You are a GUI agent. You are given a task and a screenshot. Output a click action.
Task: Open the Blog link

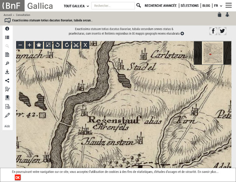206,6
